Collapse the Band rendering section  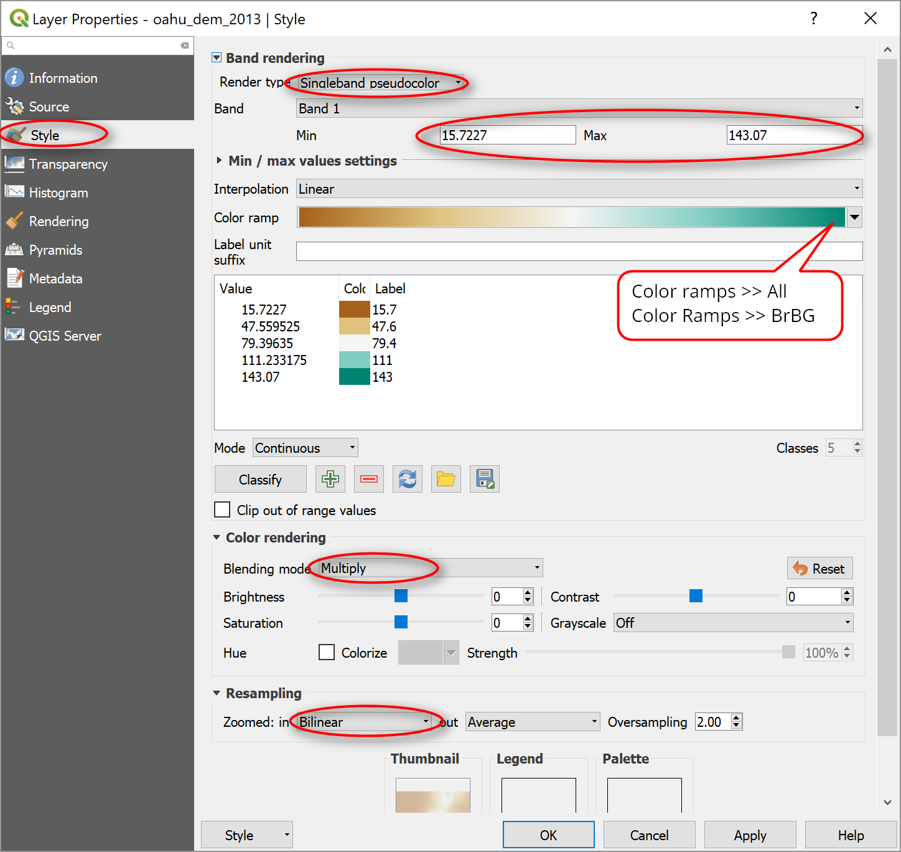tap(217, 57)
